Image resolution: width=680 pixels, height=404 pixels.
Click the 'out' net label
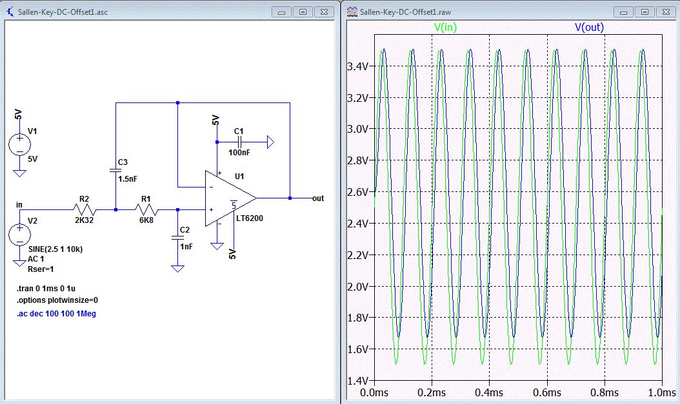[x=318, y=198]
